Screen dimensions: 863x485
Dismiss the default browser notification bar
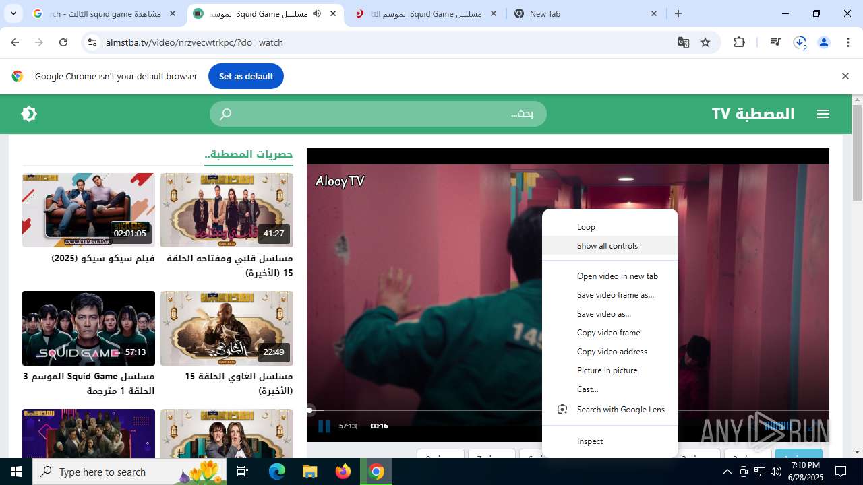pyautogui.click(x=845, y=76)
